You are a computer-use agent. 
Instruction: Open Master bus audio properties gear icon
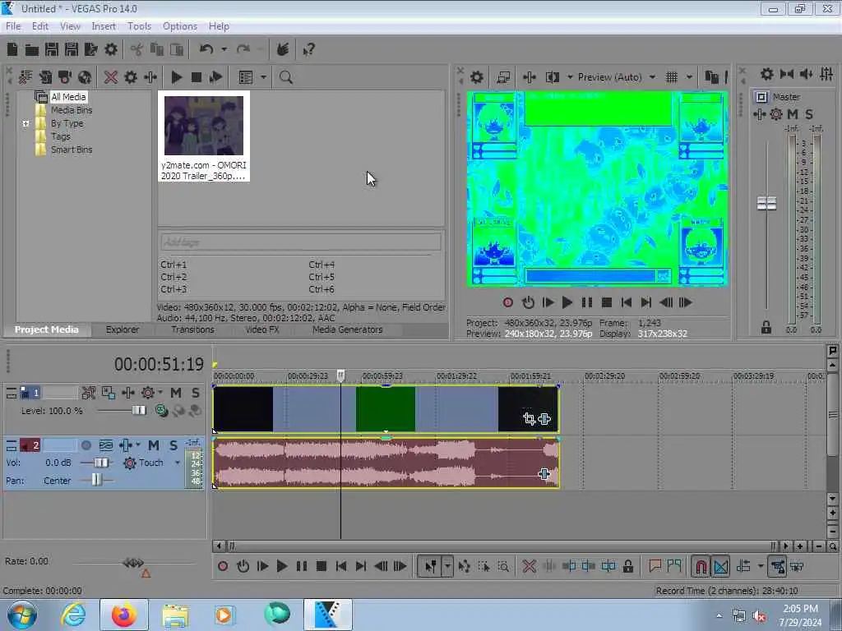[767, 74]
